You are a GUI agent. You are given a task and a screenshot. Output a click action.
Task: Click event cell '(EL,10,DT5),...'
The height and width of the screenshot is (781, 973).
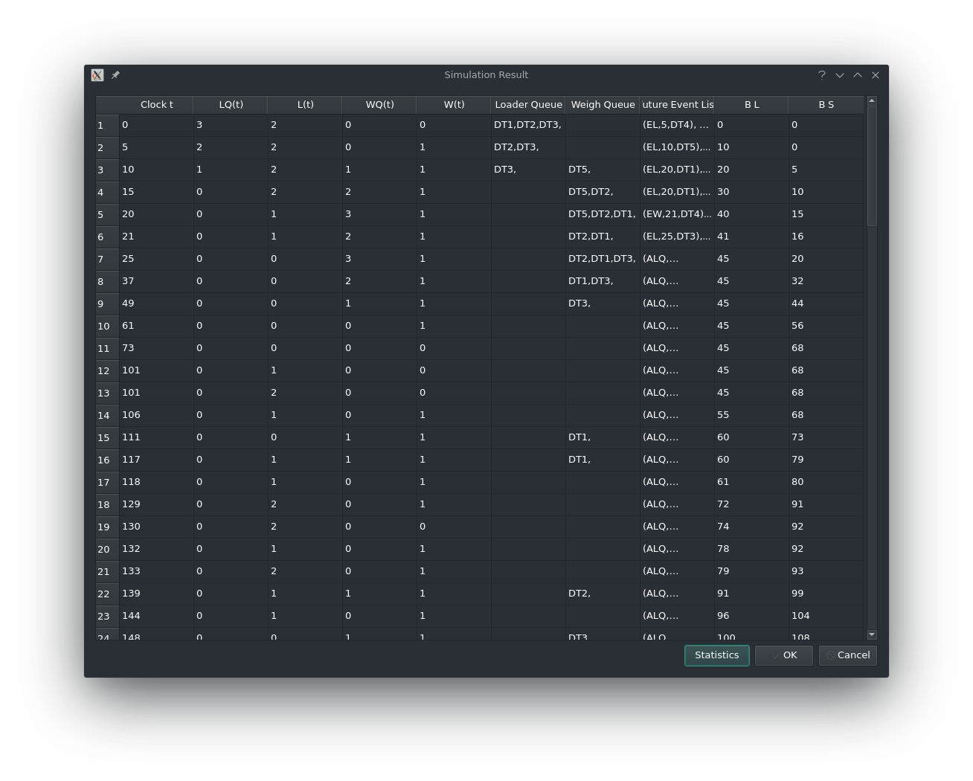(677, 147)
